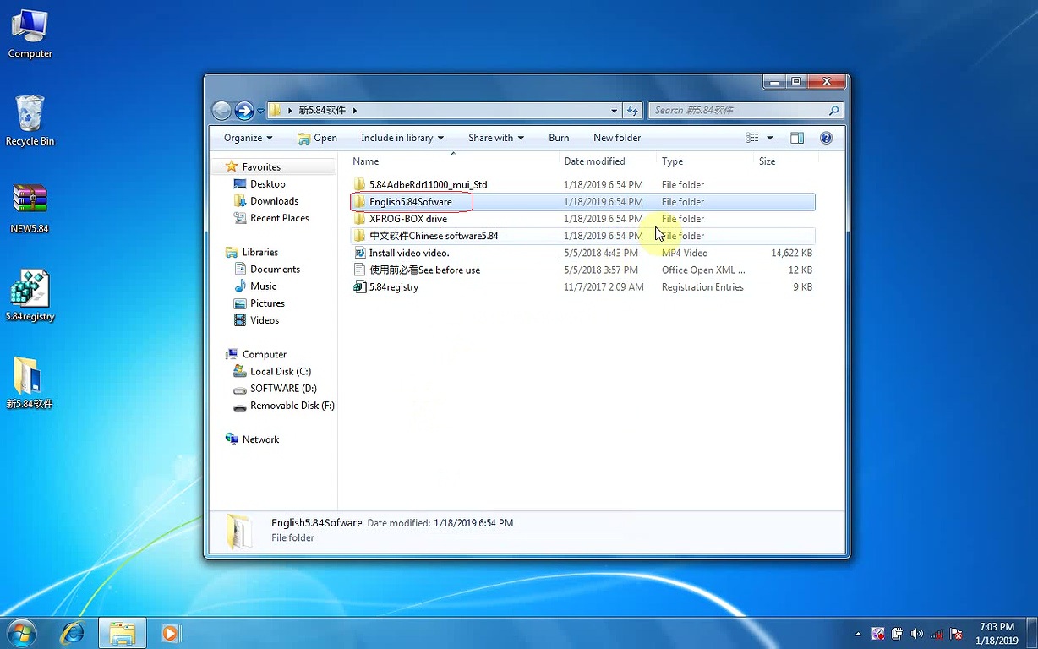Open the address bar history dropdown

tap(615, 110)
